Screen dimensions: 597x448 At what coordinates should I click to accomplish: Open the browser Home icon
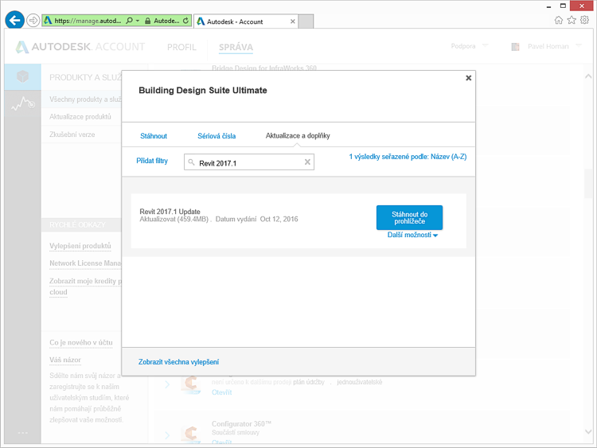(559, 20)
